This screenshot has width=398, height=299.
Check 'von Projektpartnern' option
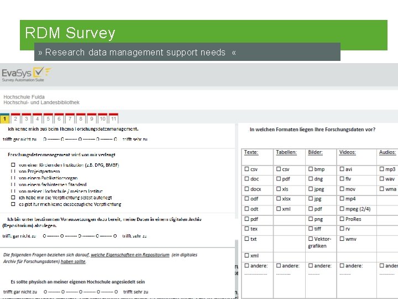(x=13, y=171)
